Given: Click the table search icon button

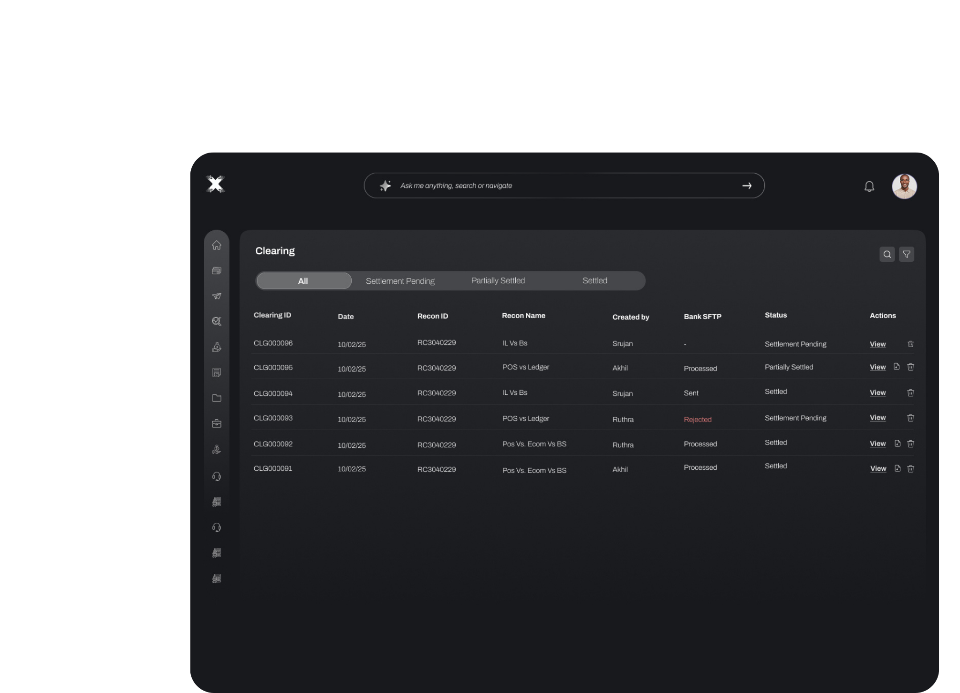Looking at the screenshot, I should pyautogui.click(x=887, y=254).
